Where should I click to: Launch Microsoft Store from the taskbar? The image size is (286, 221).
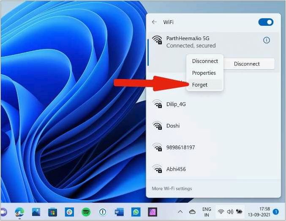pyautogui.click(x=52, y=212)
